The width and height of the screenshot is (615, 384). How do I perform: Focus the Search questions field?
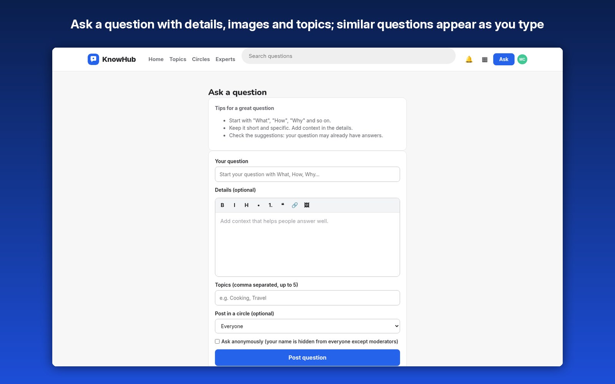coord(349,56)
